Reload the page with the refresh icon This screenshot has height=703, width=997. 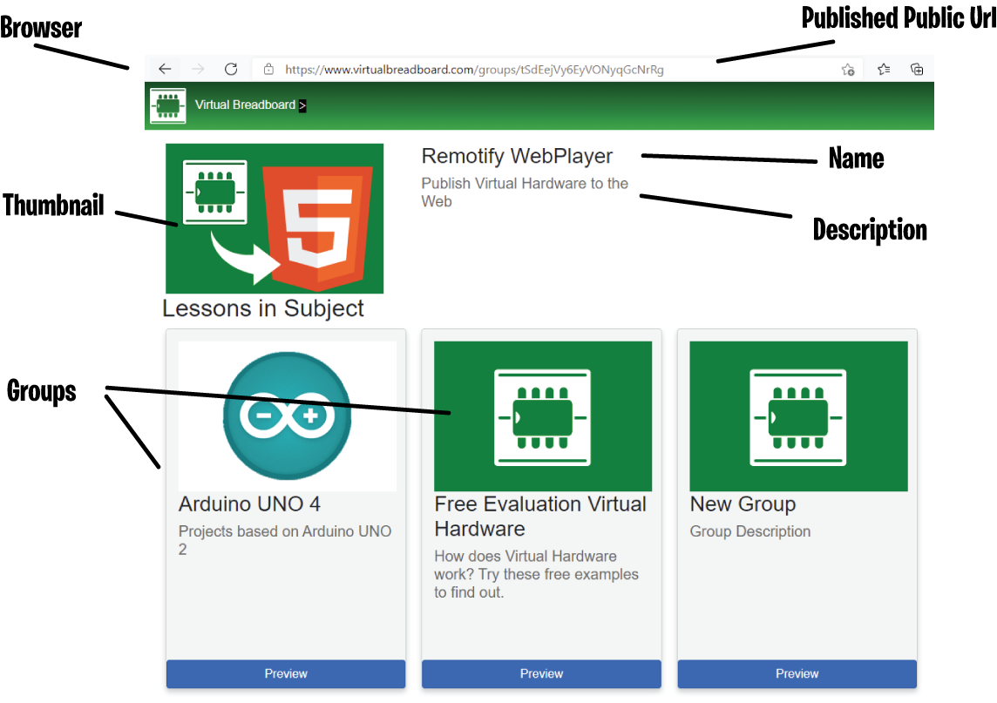[x=231, y=70]
